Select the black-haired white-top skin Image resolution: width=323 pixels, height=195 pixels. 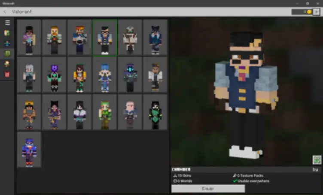79,112
